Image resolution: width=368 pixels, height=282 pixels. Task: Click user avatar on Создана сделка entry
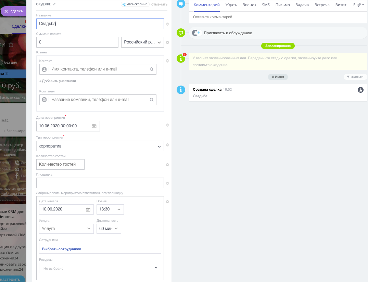click(360, 90)
